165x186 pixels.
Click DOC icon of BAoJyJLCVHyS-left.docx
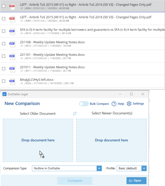[x=12, y=81]
